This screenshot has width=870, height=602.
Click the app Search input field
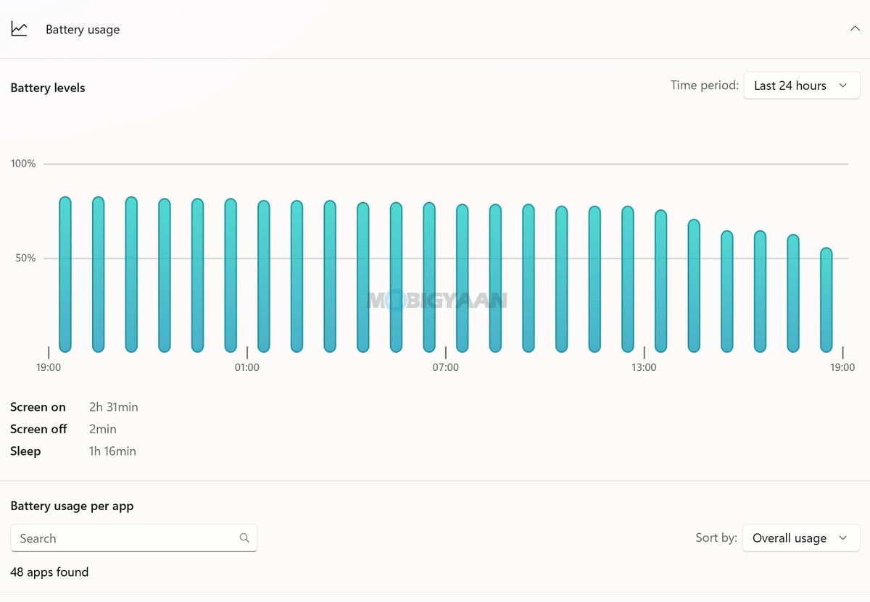133,538
